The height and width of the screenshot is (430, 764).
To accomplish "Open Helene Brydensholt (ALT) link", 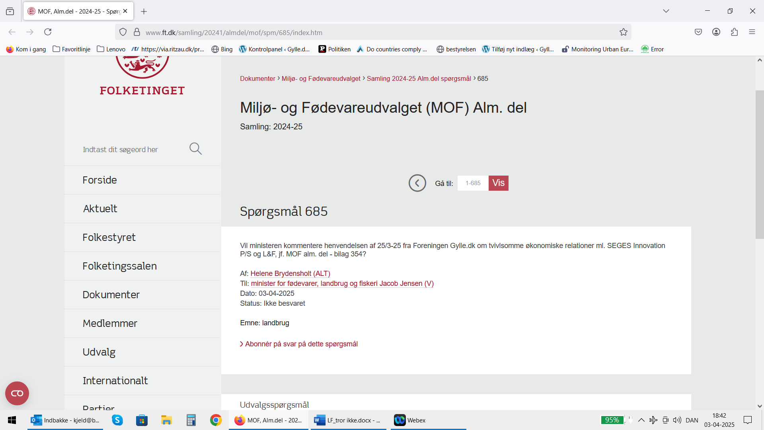I will pos(290,274).
